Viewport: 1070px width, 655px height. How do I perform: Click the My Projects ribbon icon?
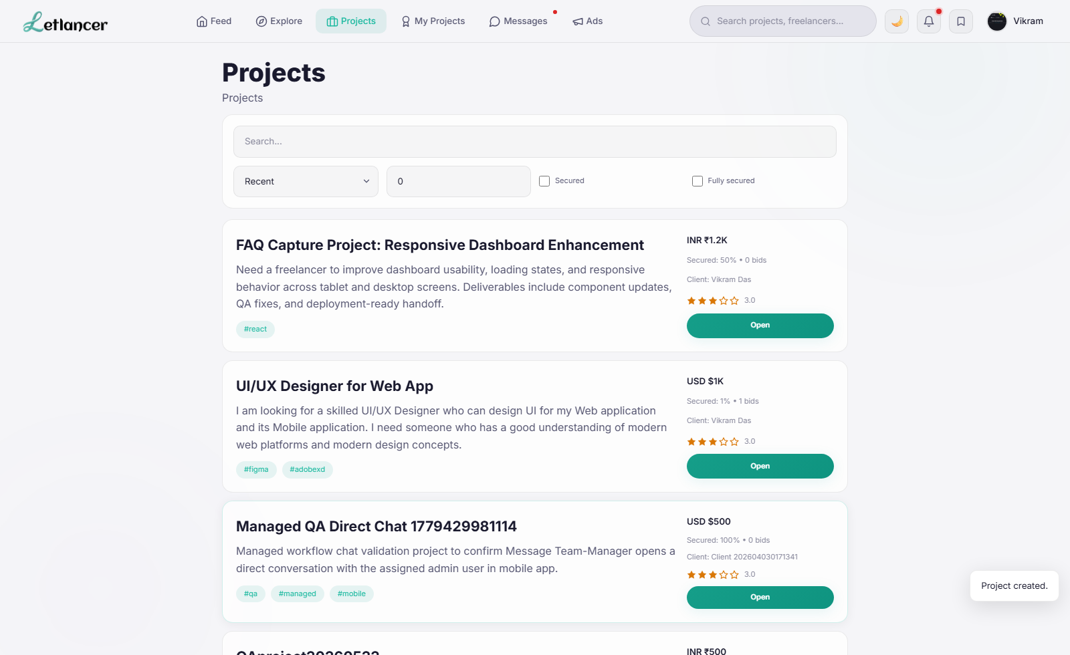click(x=406, y=21)
